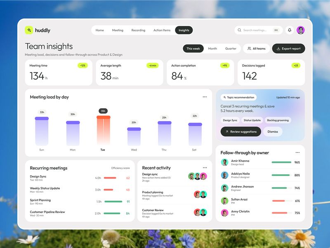Click the Export report button
The image size is (330, 248).
tap(288, 48)
